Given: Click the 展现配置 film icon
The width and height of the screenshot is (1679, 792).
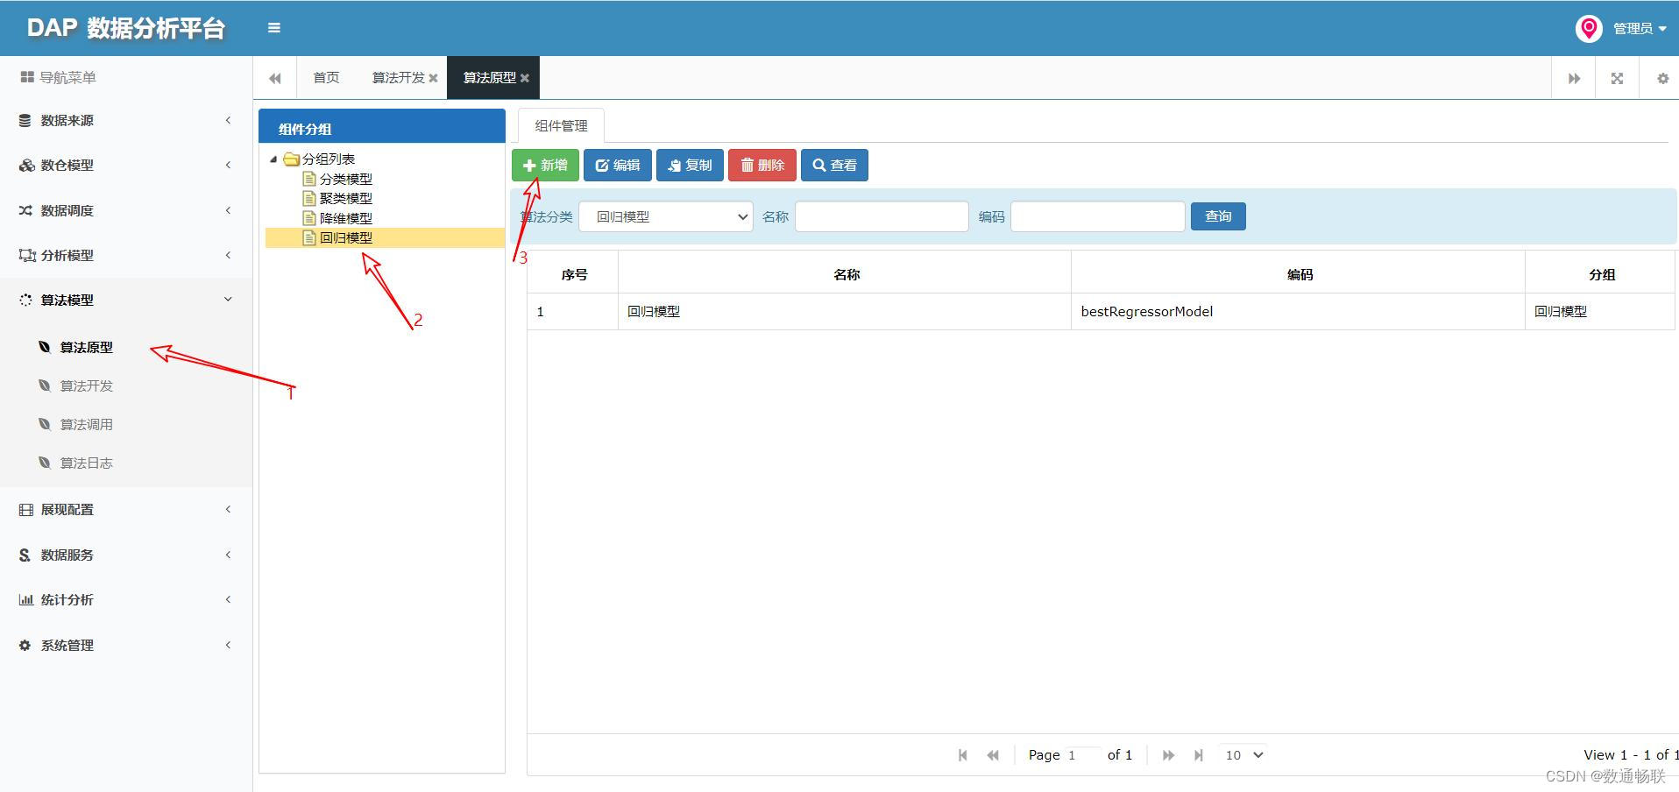Looking at the screenshot, I should (x=25, y=510).
